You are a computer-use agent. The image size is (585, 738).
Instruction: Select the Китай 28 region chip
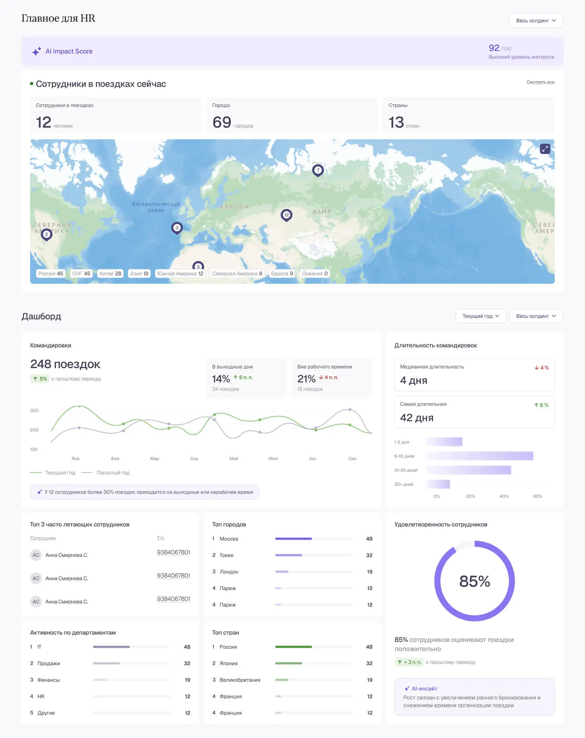[110, 274]
